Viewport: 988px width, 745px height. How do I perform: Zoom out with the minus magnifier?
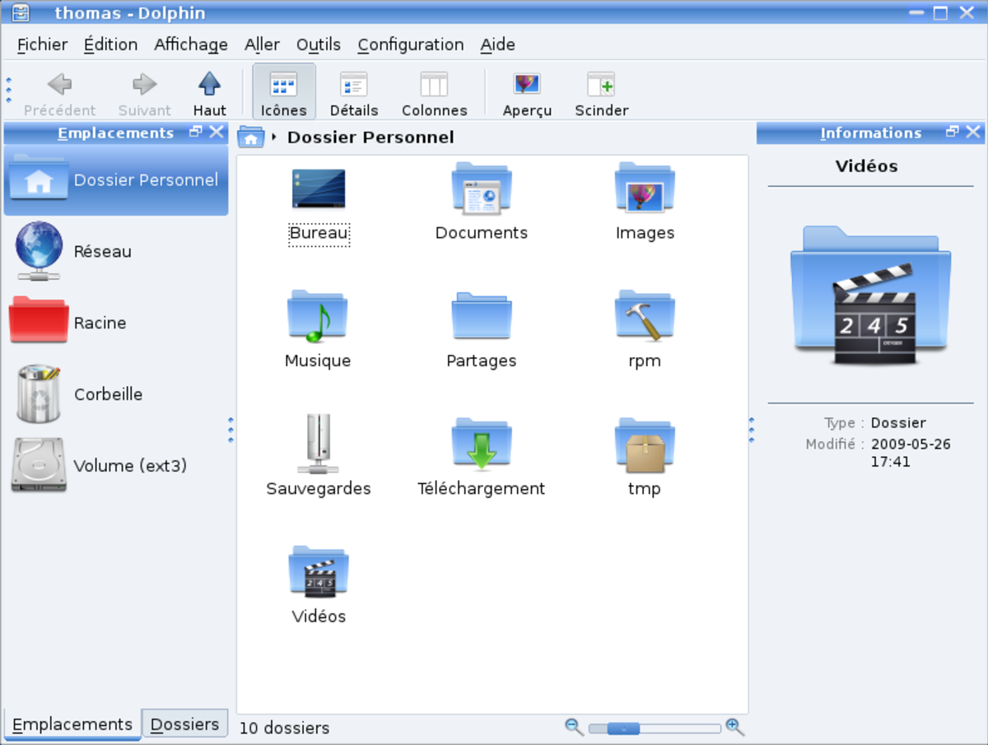[574, 726]
